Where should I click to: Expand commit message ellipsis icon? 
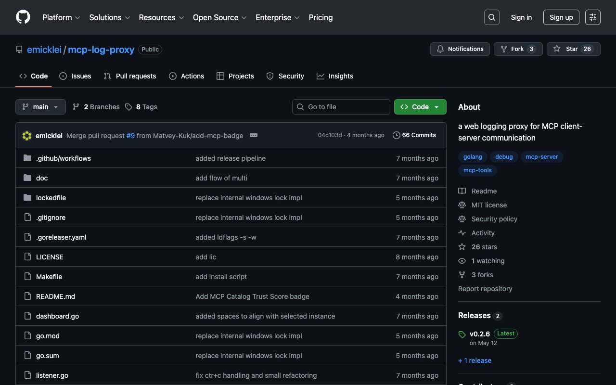coord(254,136)
